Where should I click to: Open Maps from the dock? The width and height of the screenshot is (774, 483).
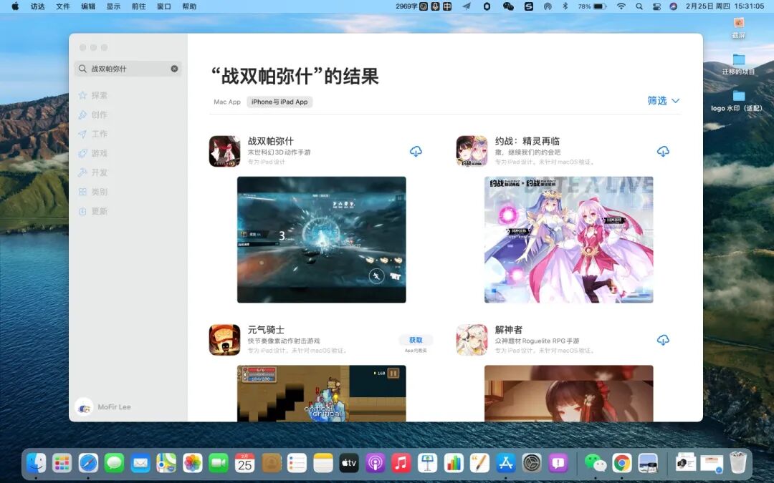(x=166, y=463)
